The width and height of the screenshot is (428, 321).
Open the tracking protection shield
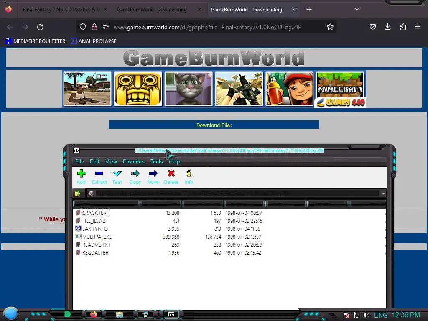(x=83, y=27)
